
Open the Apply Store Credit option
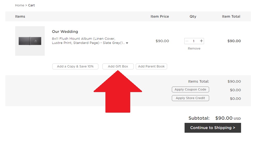point(190,98)
